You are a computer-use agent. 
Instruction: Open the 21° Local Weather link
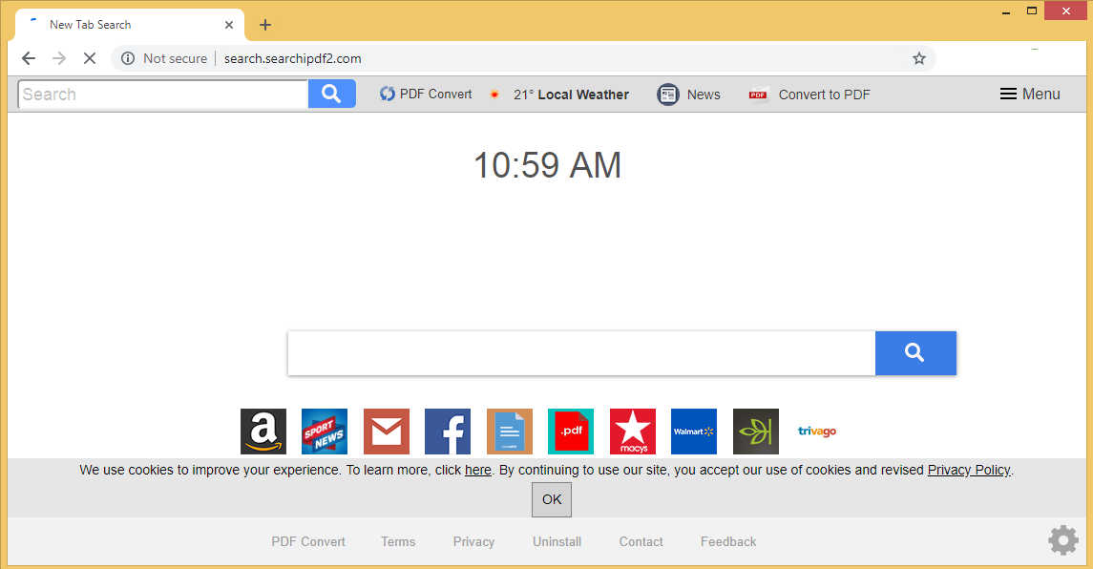[571, 95]
